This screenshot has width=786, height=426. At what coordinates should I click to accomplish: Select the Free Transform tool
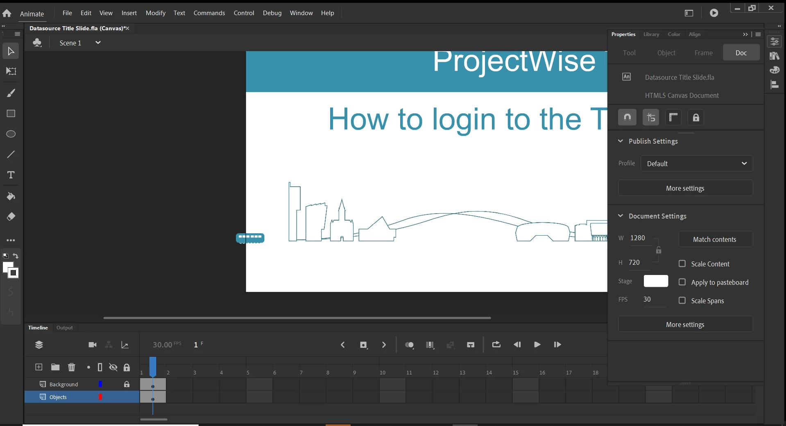(x=11, y=71)
